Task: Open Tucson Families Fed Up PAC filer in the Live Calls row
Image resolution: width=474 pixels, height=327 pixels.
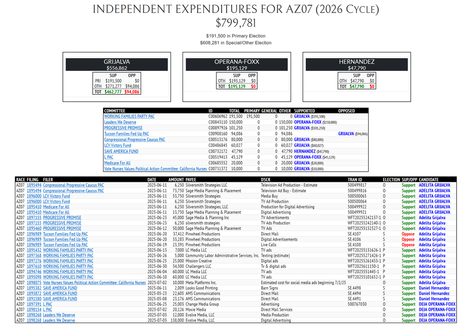Action: (x=65, y=245)
